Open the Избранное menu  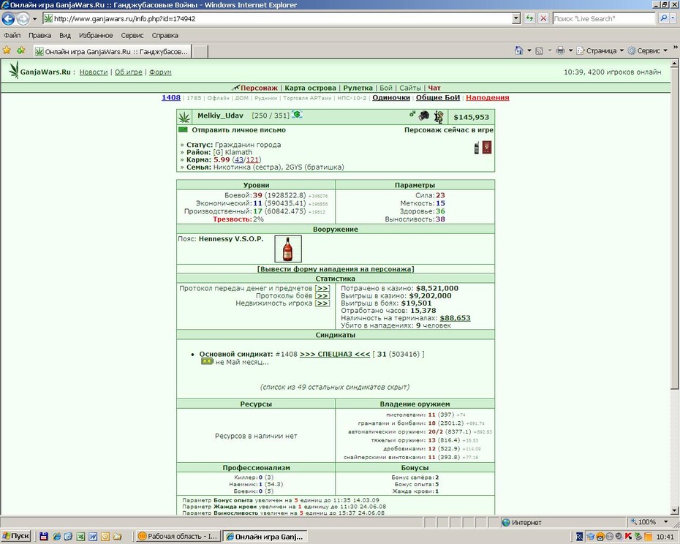[96, 36]
